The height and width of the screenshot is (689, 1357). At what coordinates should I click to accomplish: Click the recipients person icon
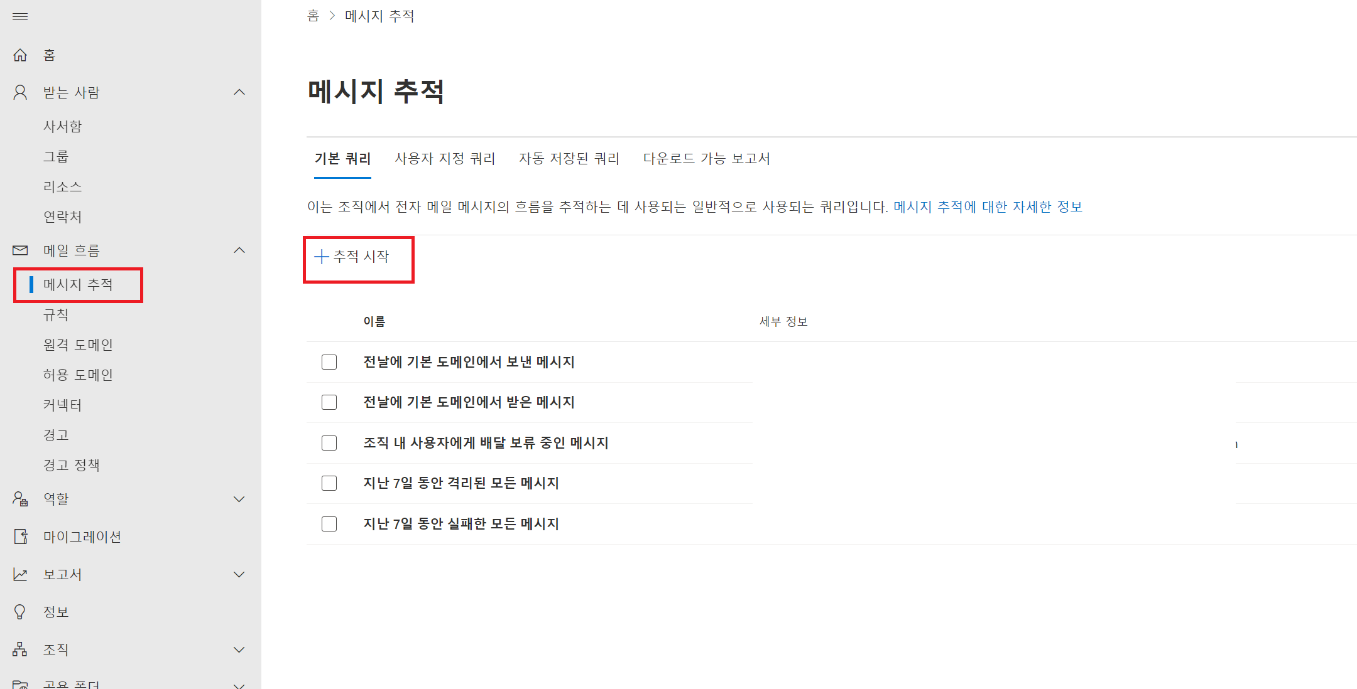pos(20,93)
